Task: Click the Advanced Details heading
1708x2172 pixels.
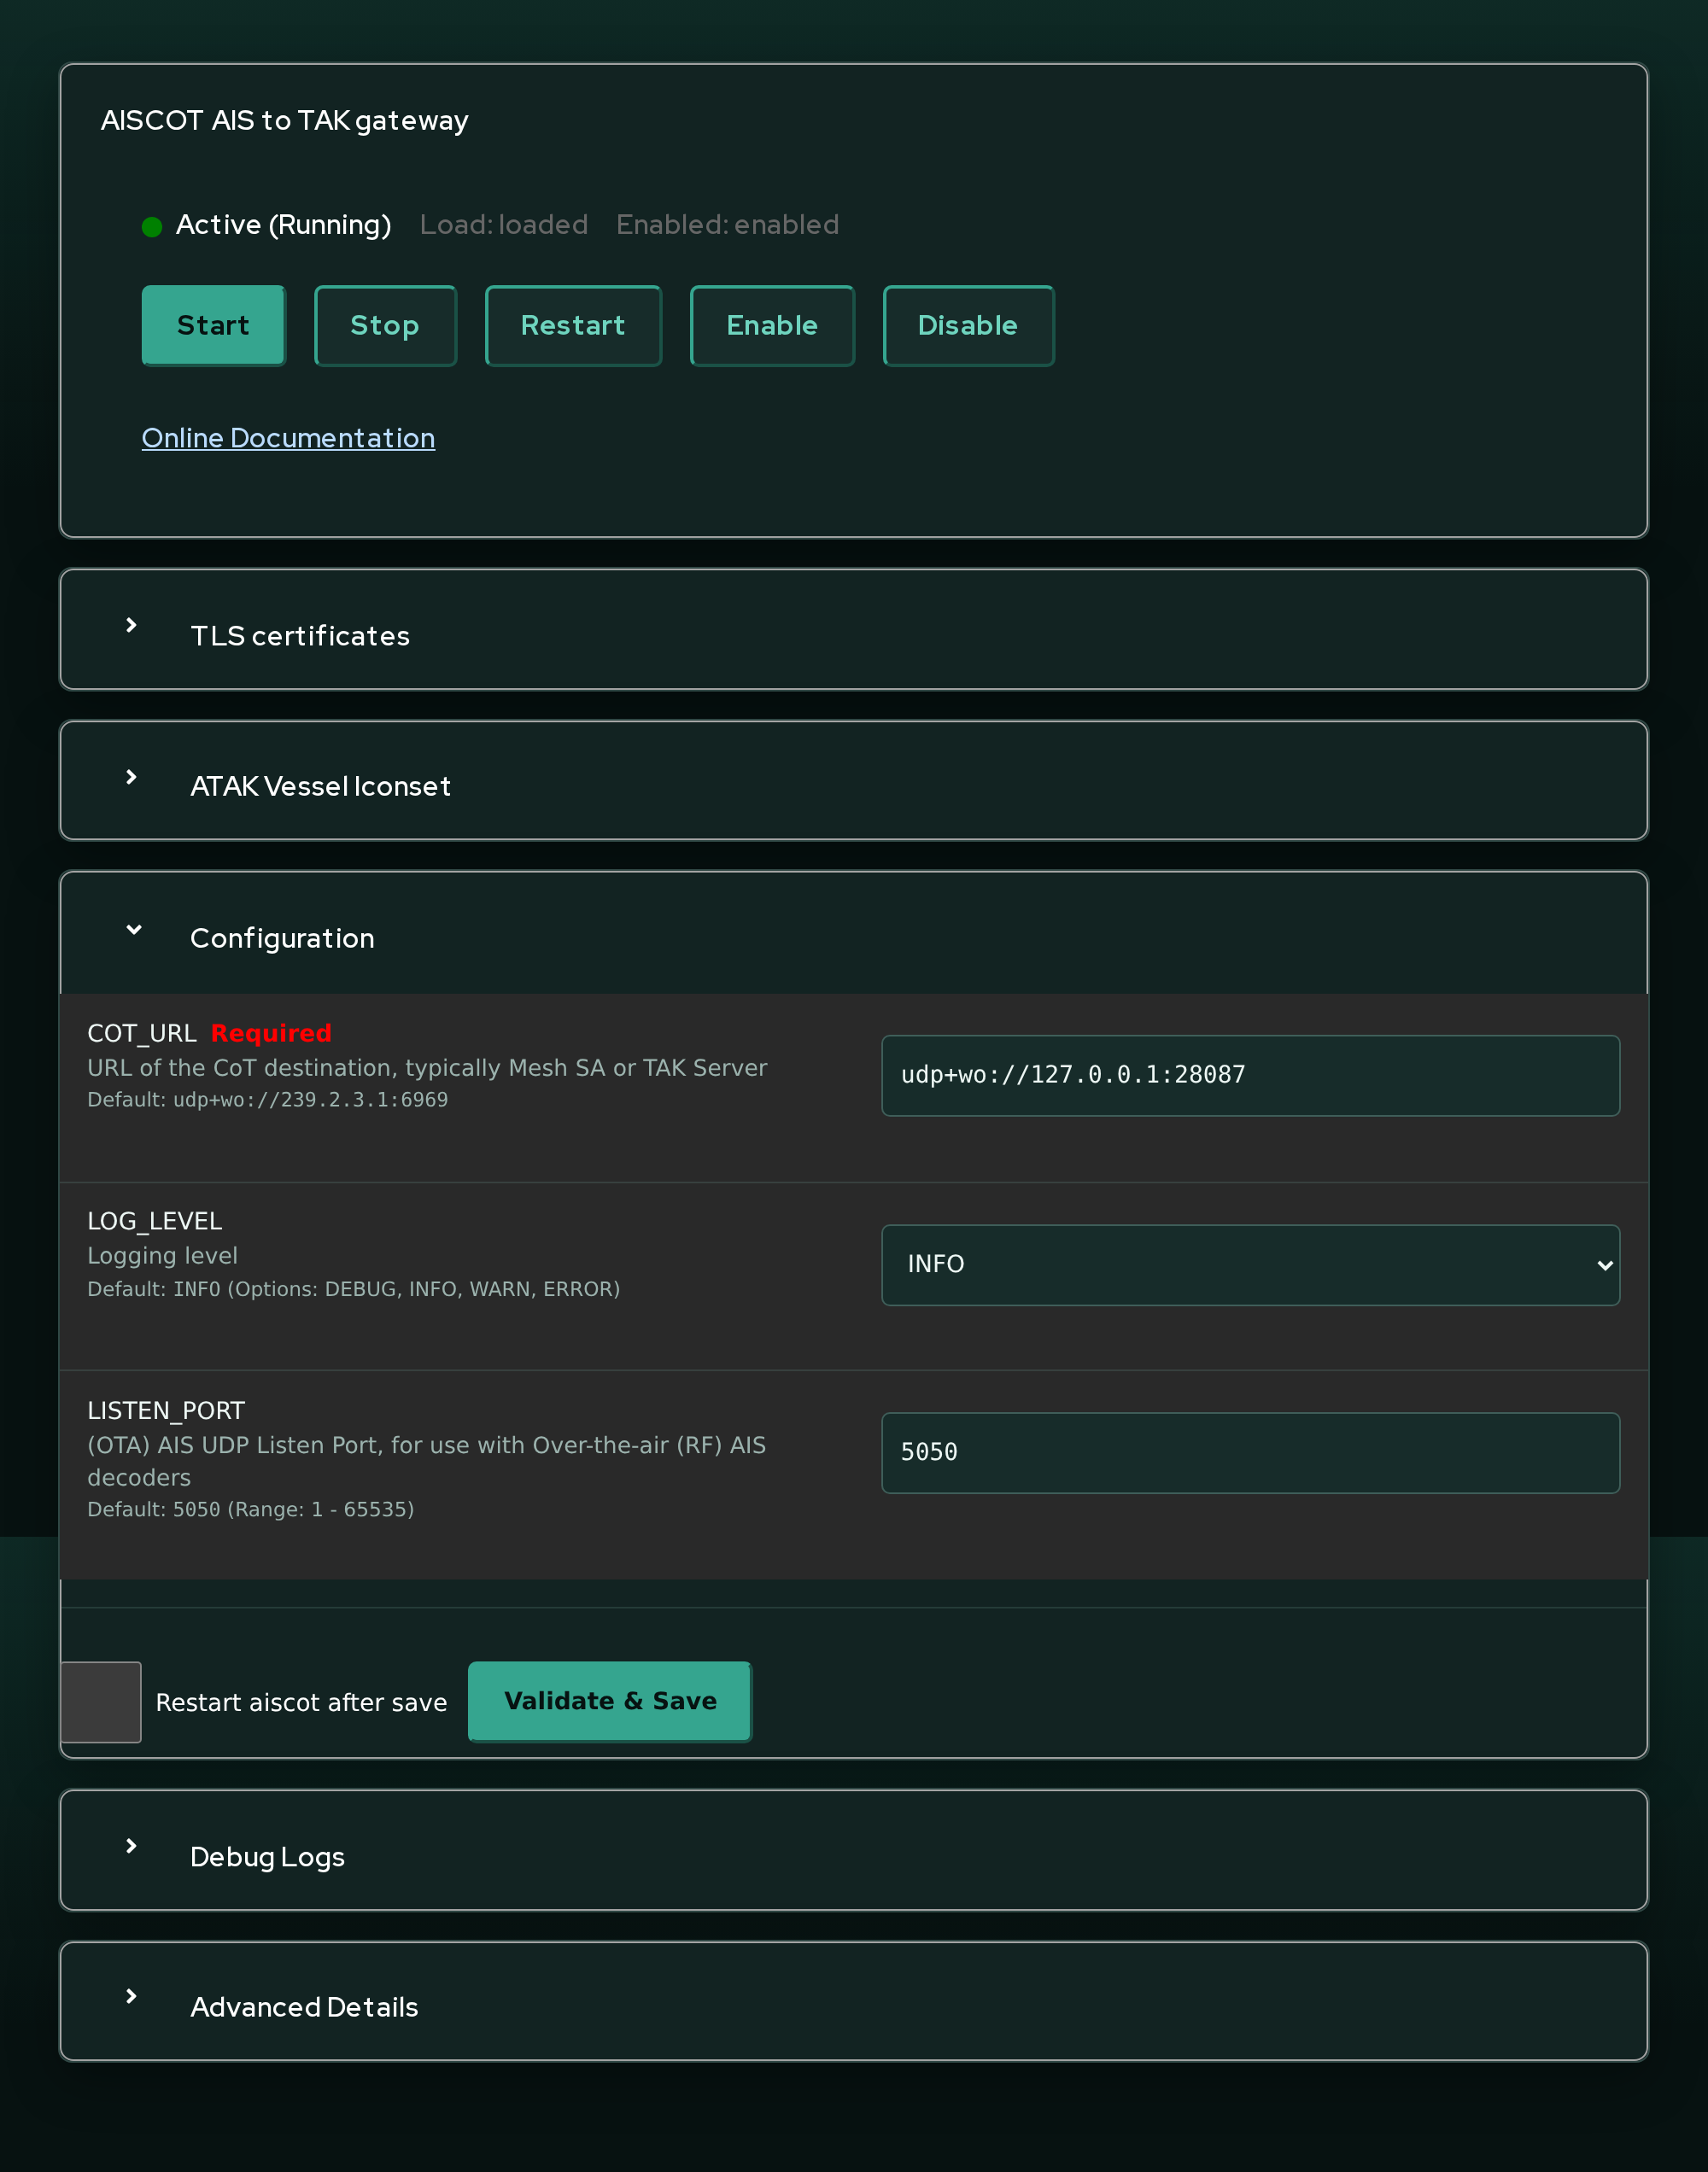Action: pyautogui.click(x=304, y=2007)
